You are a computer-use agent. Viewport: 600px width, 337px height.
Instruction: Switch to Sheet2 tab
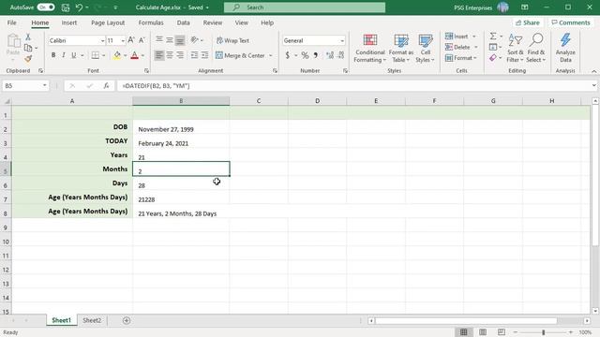92,320
